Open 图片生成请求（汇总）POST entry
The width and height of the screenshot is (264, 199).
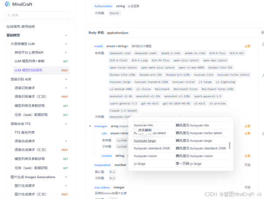click(41, 194)
